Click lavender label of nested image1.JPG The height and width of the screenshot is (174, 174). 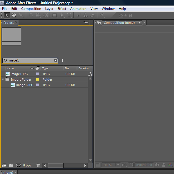(37, 85)
